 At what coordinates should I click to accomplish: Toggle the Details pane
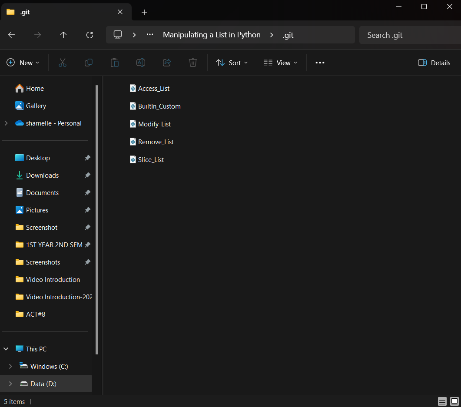[x=434, y=63]
